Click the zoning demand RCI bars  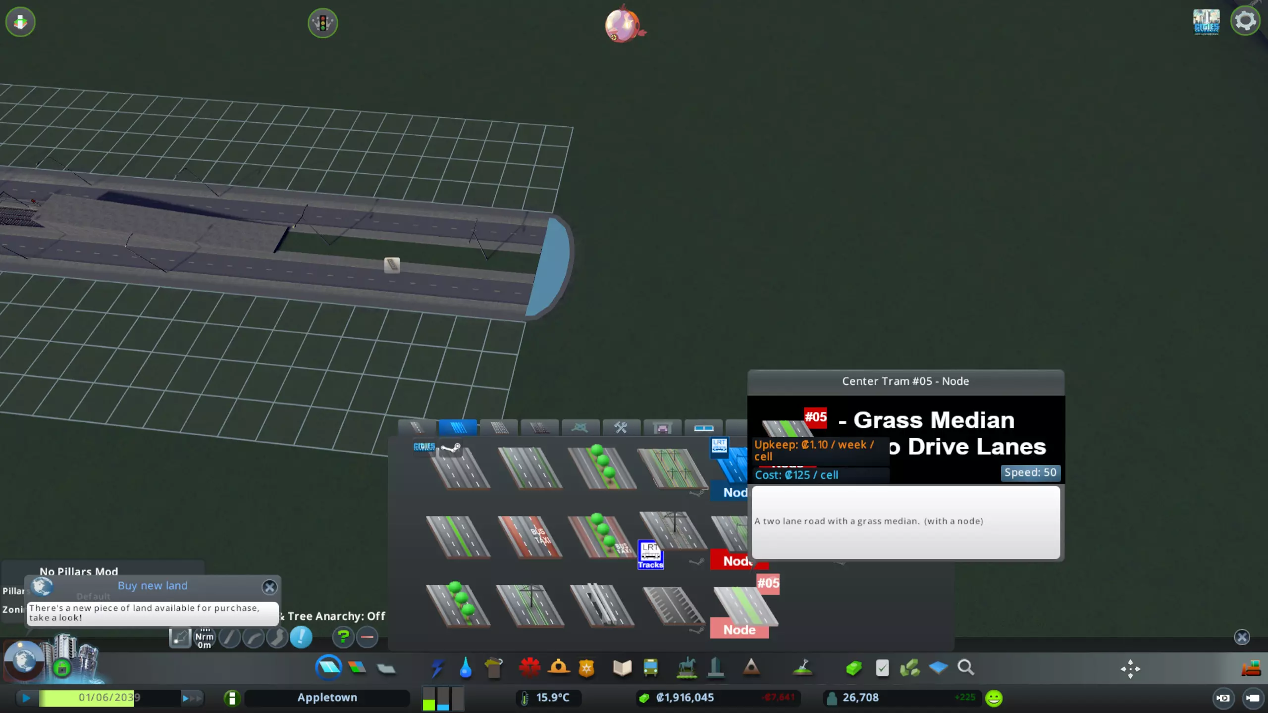click(443, 698)
